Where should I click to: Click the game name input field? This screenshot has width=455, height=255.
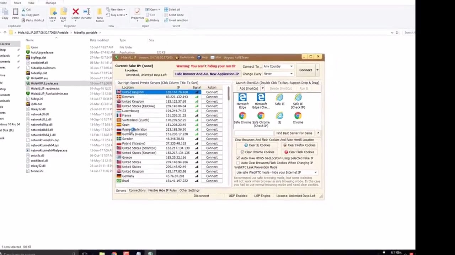(x=254, y=133)
